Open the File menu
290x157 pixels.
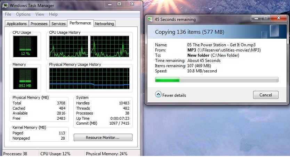8,14
